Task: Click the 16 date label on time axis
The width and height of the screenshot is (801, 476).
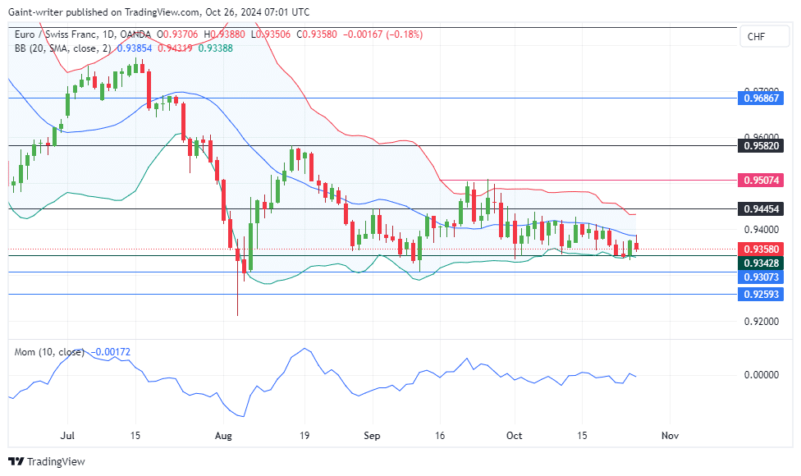Action: pos(440,436)
